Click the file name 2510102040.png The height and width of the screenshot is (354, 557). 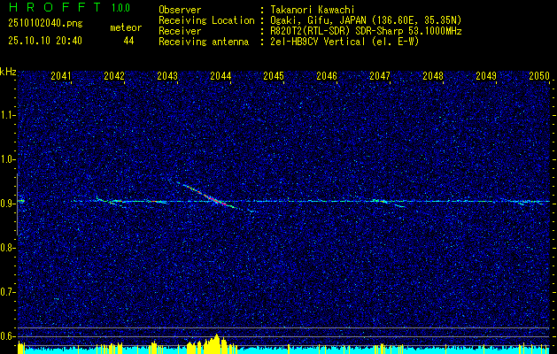coord(45,23)
